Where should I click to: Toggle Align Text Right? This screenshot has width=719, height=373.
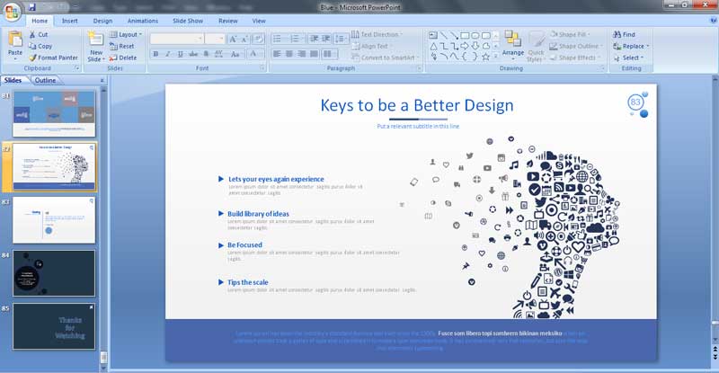click(x=301, y=54)
